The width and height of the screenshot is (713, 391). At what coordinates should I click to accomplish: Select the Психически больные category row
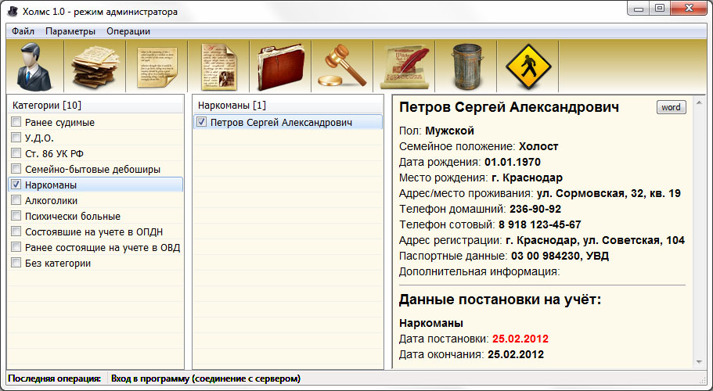73,217
